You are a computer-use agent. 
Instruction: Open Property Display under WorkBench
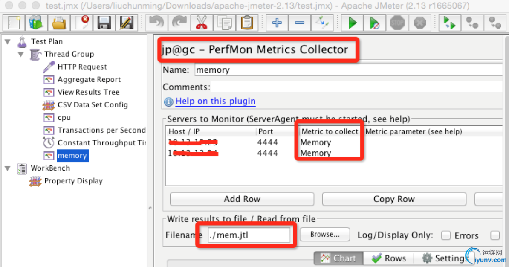click(x=73, y=181)
